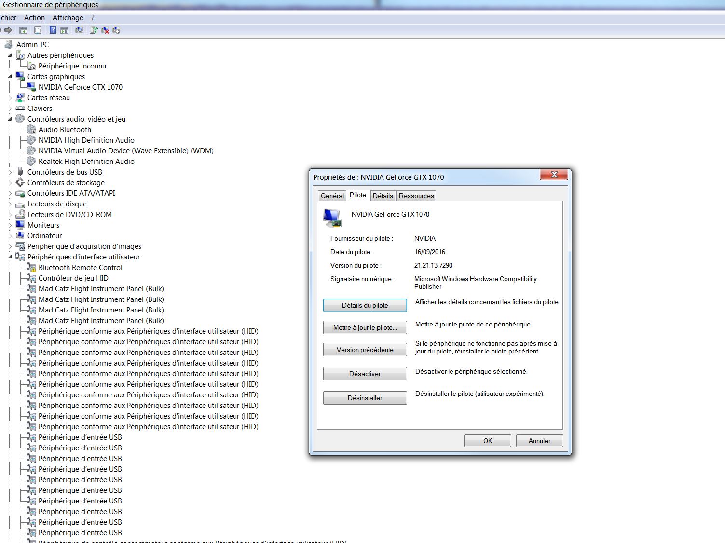Select the first Périphérique d'entrée USB
Screen dimensions: 725x543
tap(80, 437)
